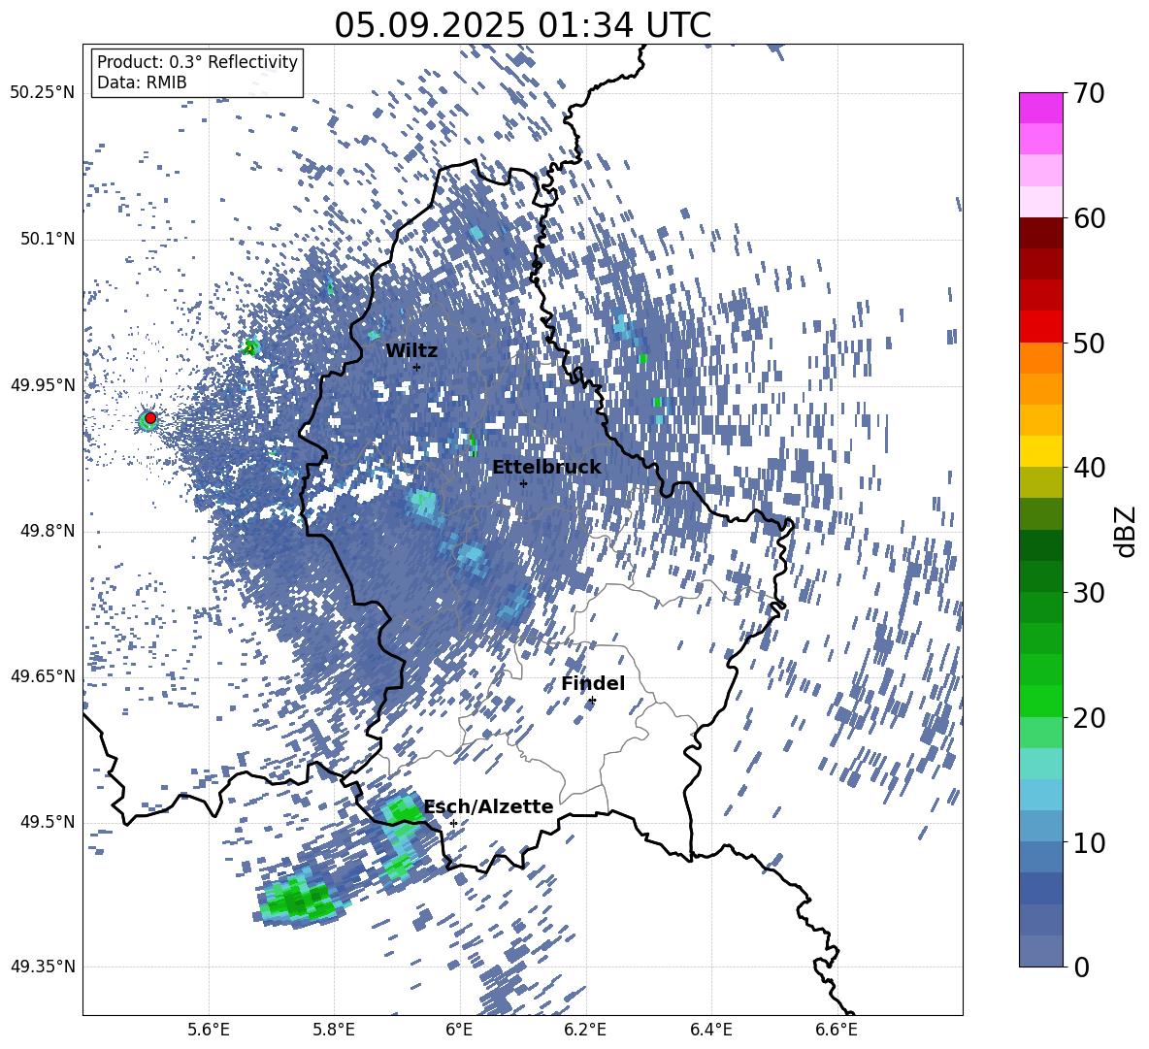Click the orange colorbar segment below 50
The width and height of the screenshot is (1149, 1049).
point(1040,358)
